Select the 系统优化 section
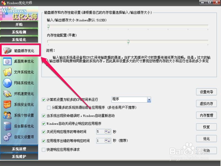Image resolution: width=221 pixels, height=166 pixels. [19, 40]
